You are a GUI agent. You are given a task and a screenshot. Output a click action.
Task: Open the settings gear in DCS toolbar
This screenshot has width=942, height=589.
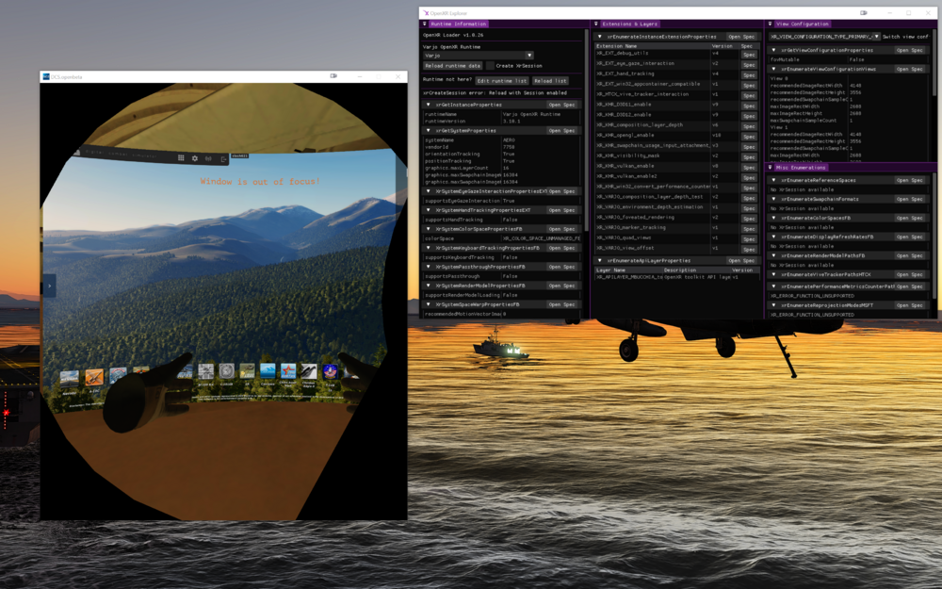(x=195, y=158)
